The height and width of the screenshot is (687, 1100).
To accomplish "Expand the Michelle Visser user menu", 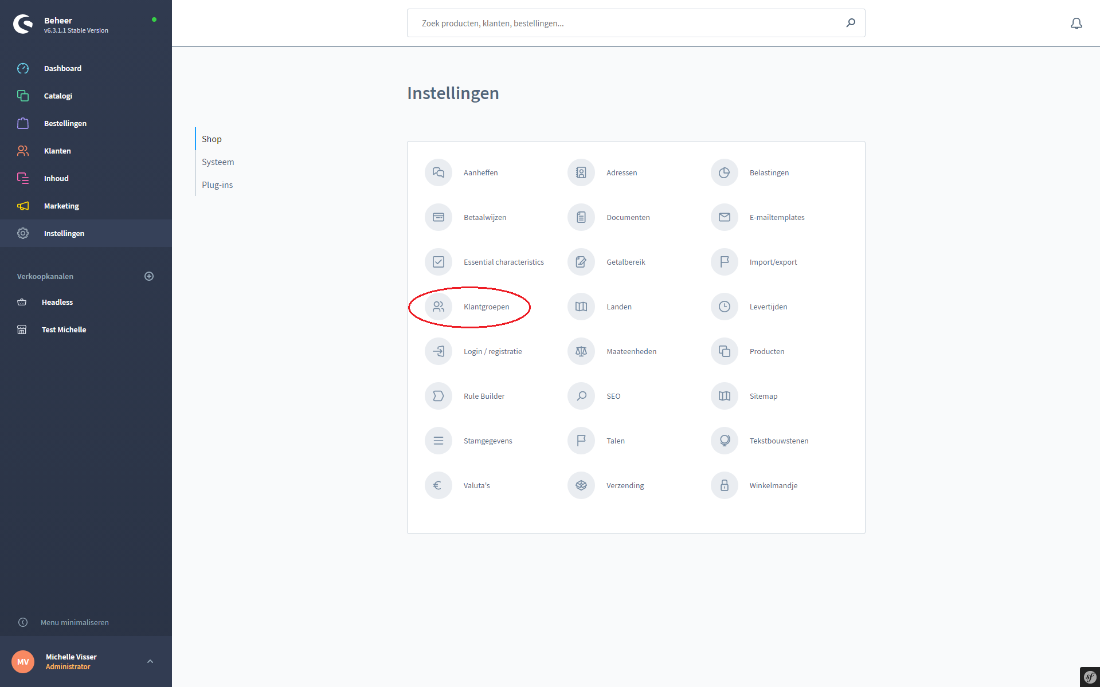I will 150,661.
